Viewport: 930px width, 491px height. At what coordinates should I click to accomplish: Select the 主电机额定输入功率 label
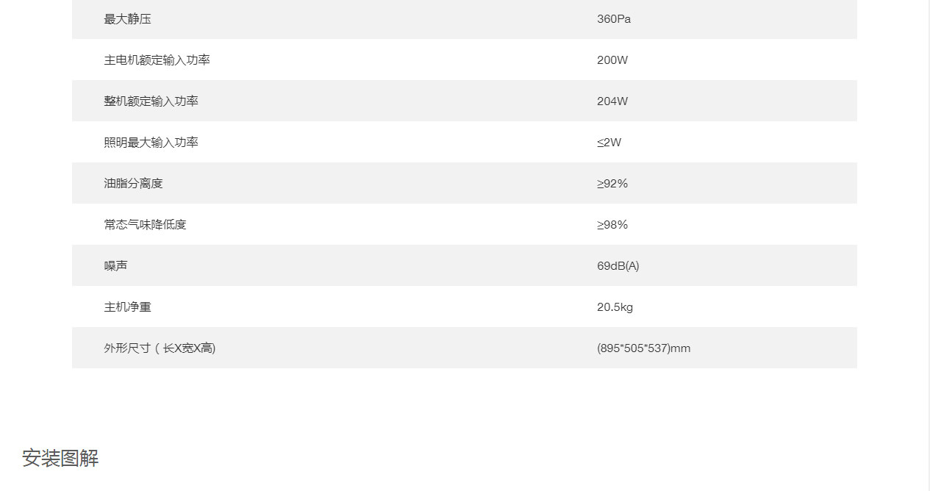tap(157, 60)
